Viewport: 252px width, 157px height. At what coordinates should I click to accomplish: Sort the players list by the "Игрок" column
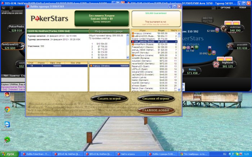tap(143, 30)
